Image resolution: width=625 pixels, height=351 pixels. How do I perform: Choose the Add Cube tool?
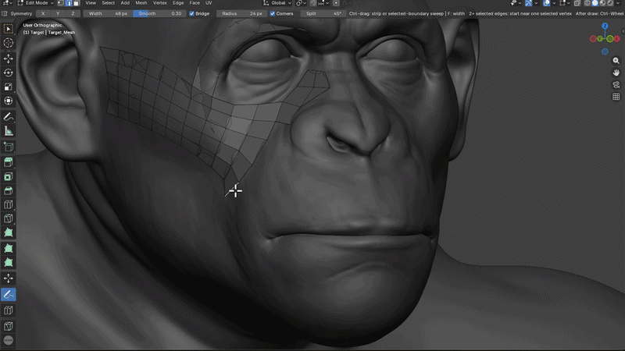(9, 147)
